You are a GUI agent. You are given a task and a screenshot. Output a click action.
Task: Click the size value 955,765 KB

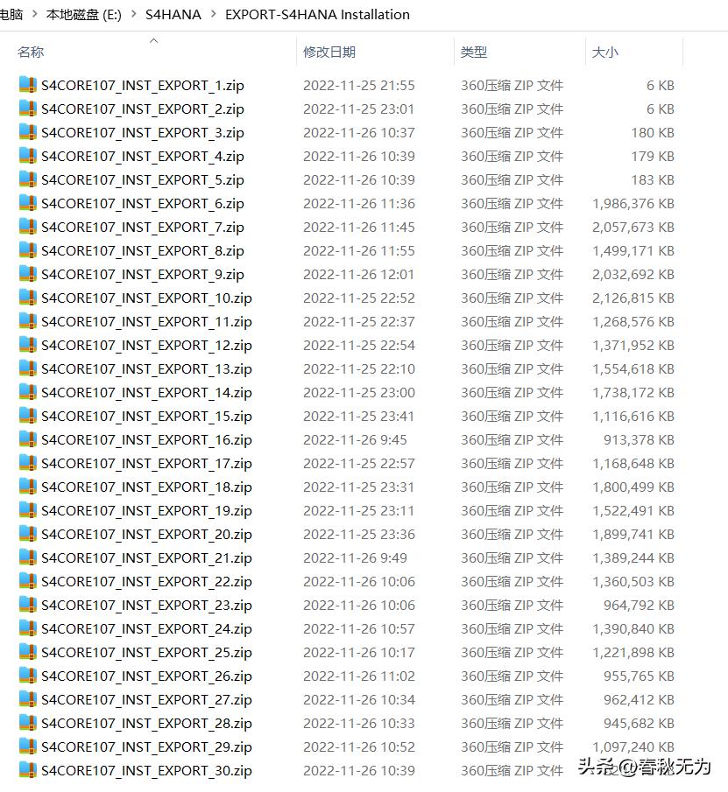click(639, 676)
